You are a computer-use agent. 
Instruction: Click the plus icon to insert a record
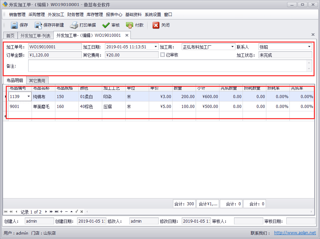click(x=61, y=211)
